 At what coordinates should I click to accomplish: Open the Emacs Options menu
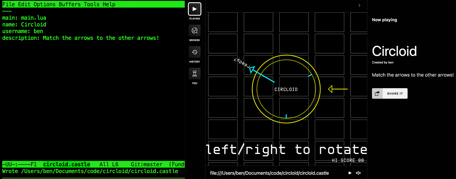[44, 4]
